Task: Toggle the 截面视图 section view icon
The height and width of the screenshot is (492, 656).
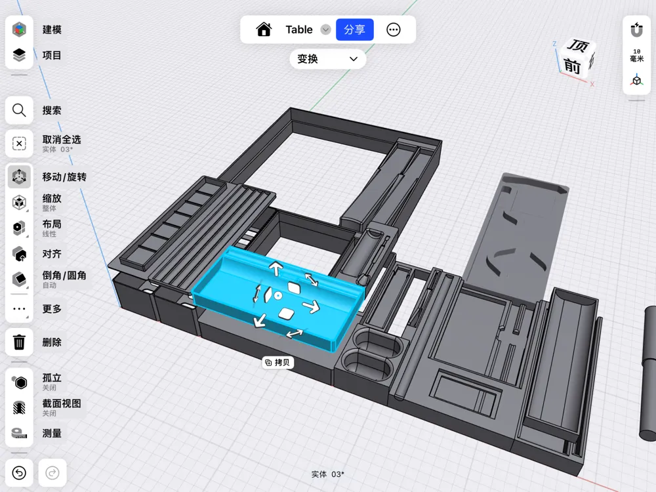Action: point(19,407)
